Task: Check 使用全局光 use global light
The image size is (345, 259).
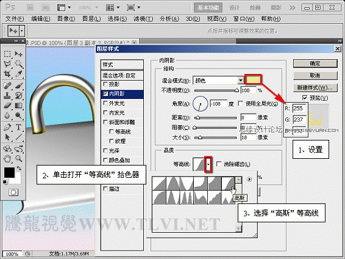Action: pyautogui.click(x=241, y=103)
